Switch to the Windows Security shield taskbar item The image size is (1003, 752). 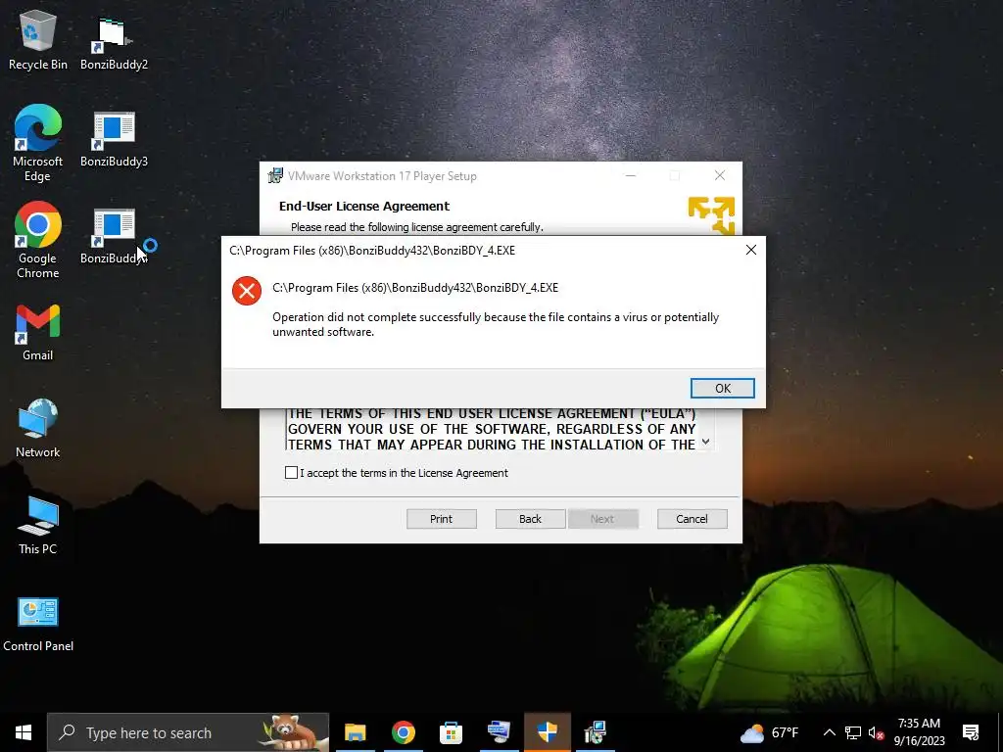547,732
